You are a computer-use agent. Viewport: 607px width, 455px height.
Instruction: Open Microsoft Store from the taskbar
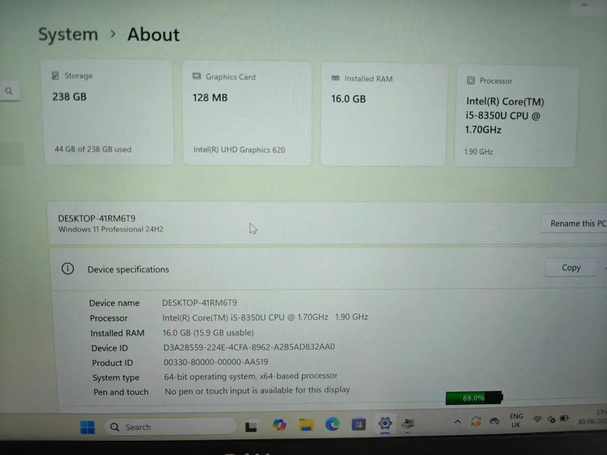(359, 424)
